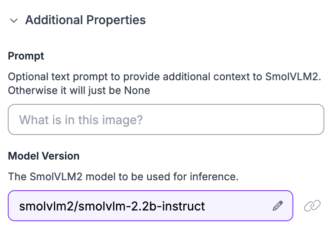Click the Additional Properties section title
Screen dimensions: 333x232
85,20
